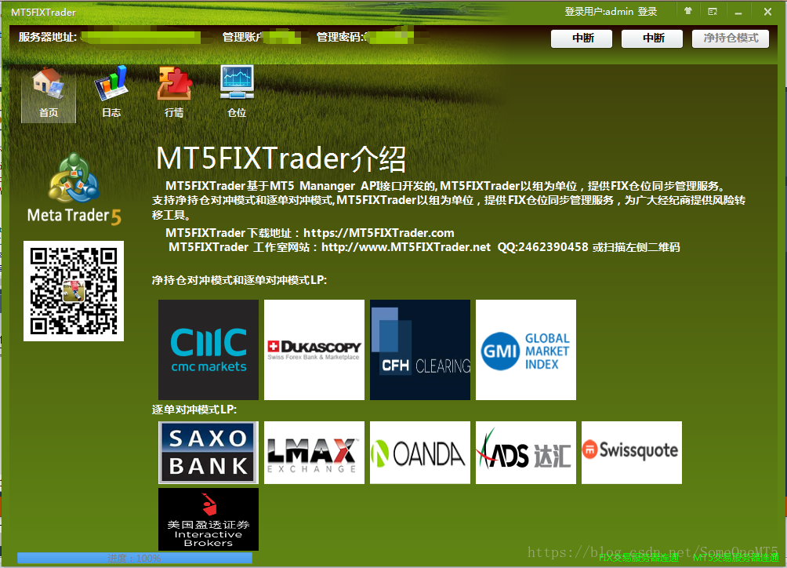This screenshot has height=568, width=787.
Task: Minimize the MT5FIXTrader window
Action: pyautogui.click(x=738, y=12)
